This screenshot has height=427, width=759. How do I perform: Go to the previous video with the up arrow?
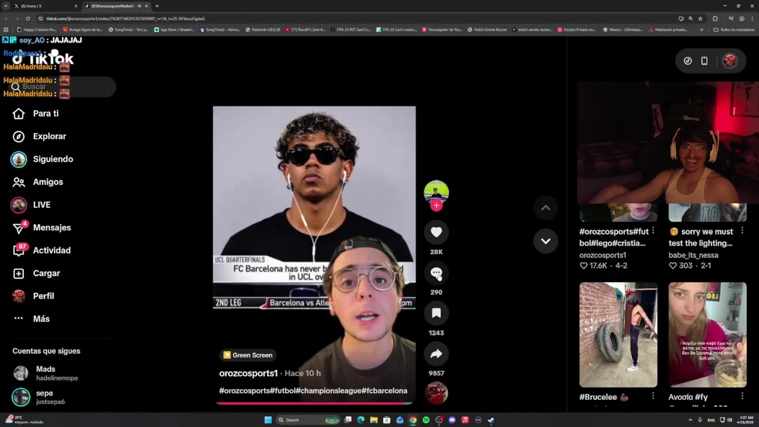pos(546,208)
